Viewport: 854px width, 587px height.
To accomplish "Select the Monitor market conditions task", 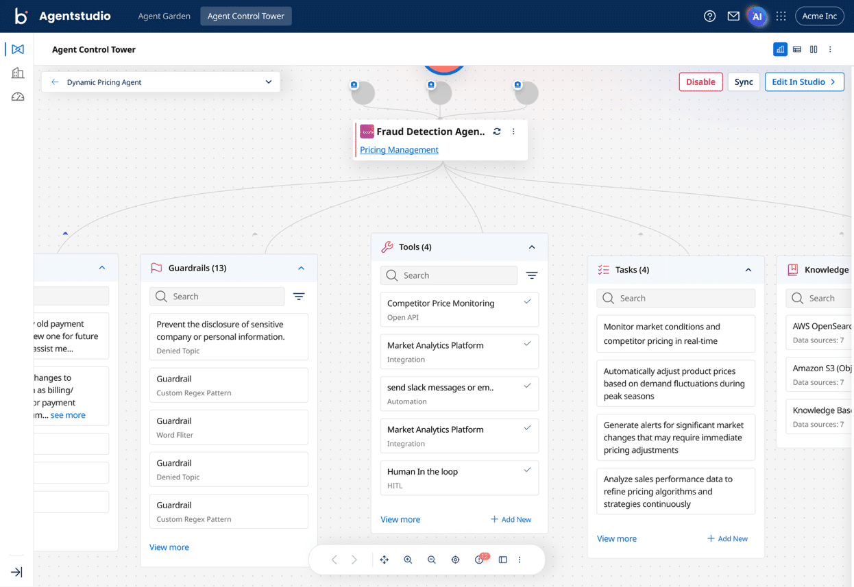I will (x=676, y=334).
